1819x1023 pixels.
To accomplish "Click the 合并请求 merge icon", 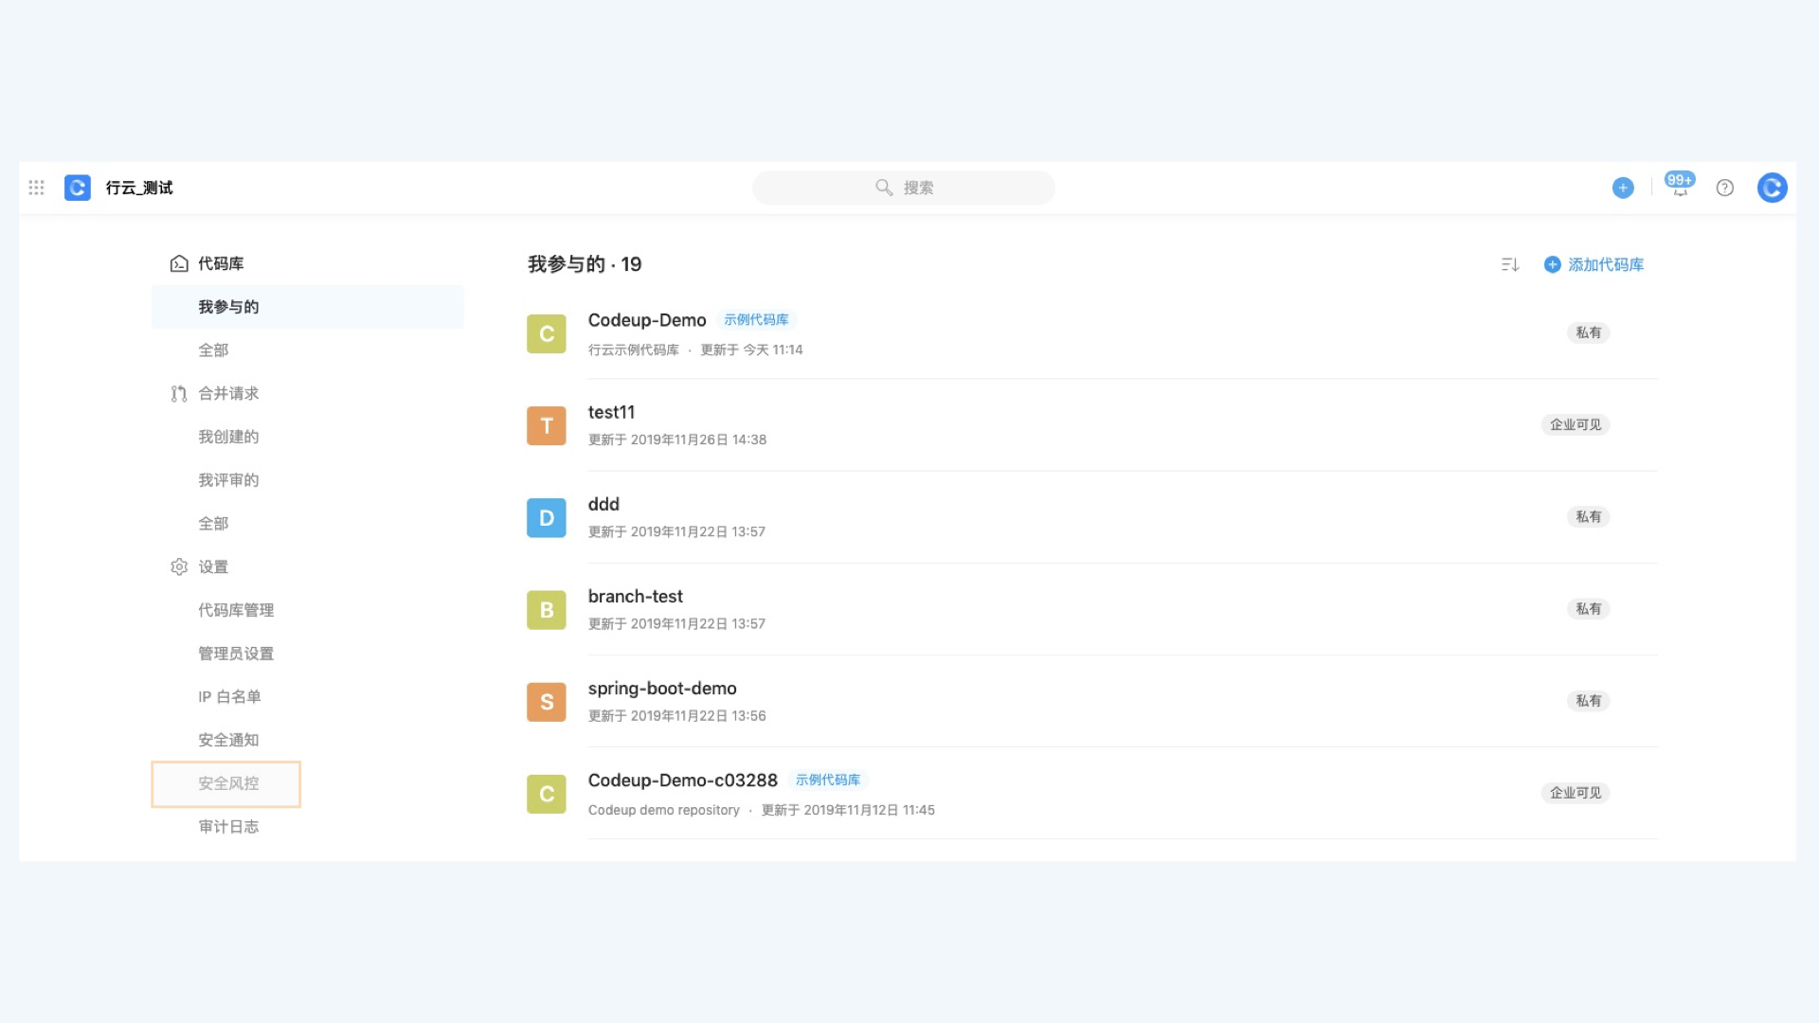I will (x=179, y=393).
